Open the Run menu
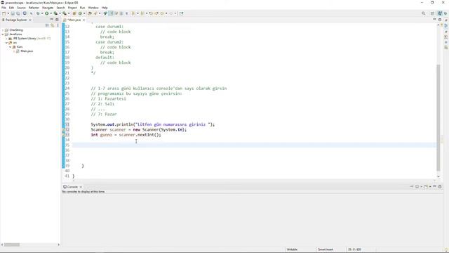 pyautogui.click(x=82, y=8)
